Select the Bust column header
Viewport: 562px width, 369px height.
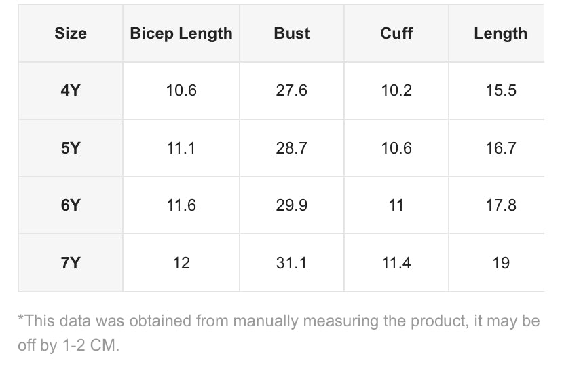point(292,33)
